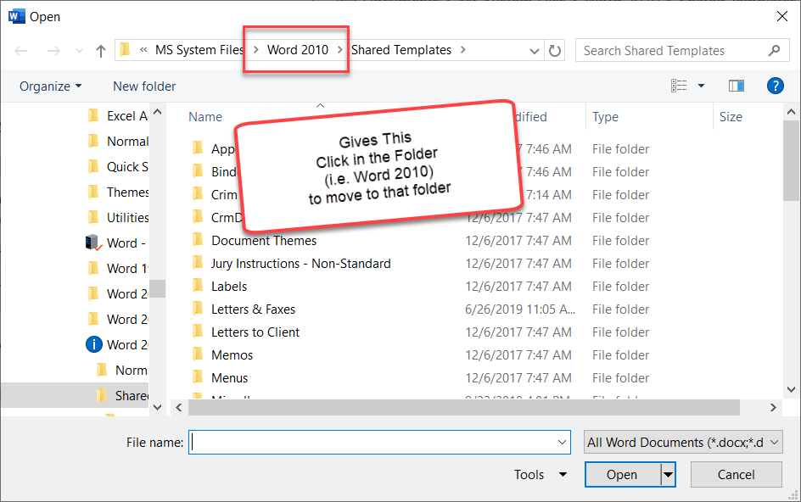This screenshot has height=502, width=801.
Task: Click vertical scrollbar thumb of file list
Action: (x=792, y=161)
